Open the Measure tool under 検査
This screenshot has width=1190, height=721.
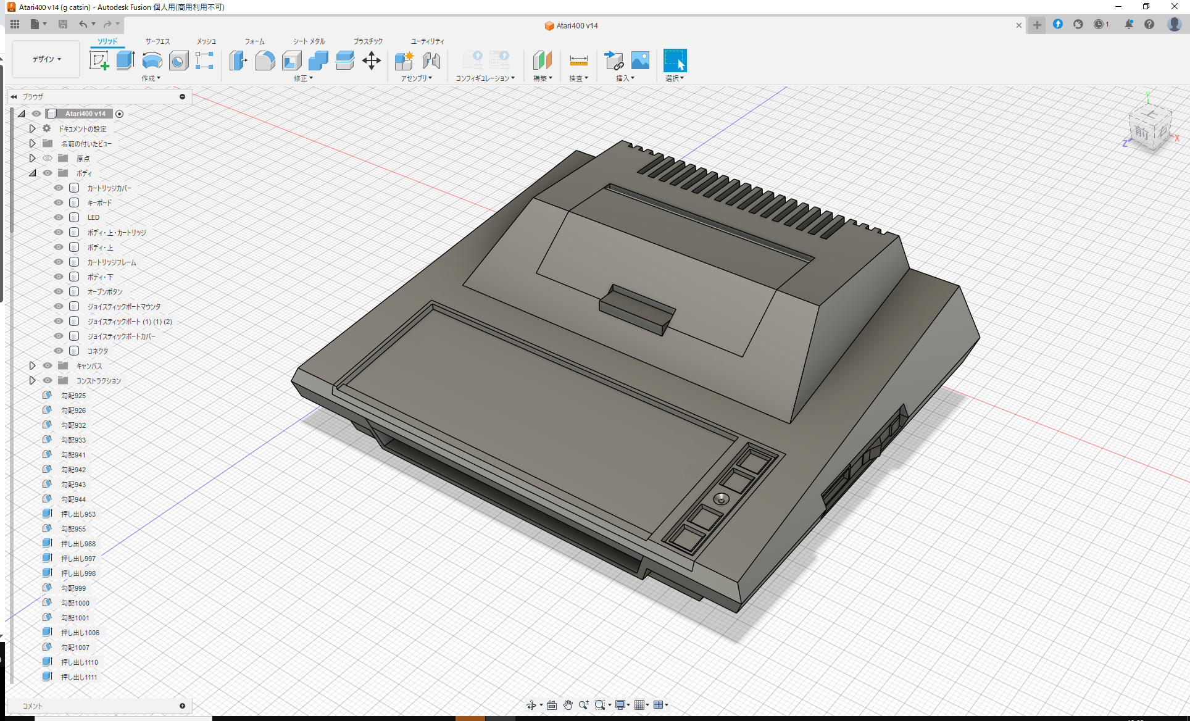click(578, 60)
